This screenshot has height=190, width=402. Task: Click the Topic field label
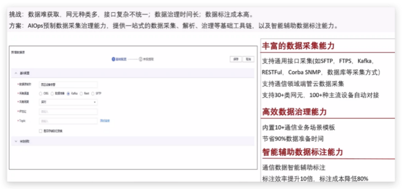22,120
